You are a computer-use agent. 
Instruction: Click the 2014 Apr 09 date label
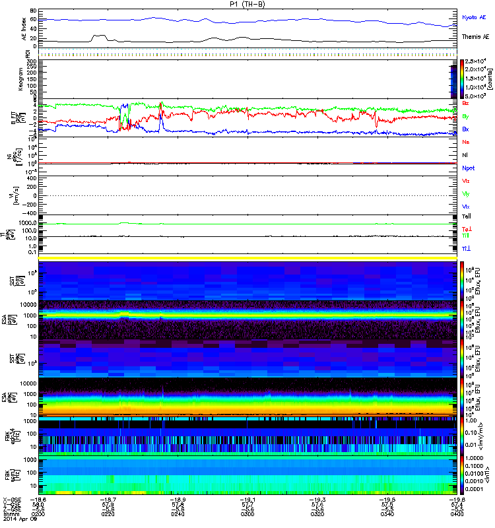pyautogui.click(x=20, y=519)
